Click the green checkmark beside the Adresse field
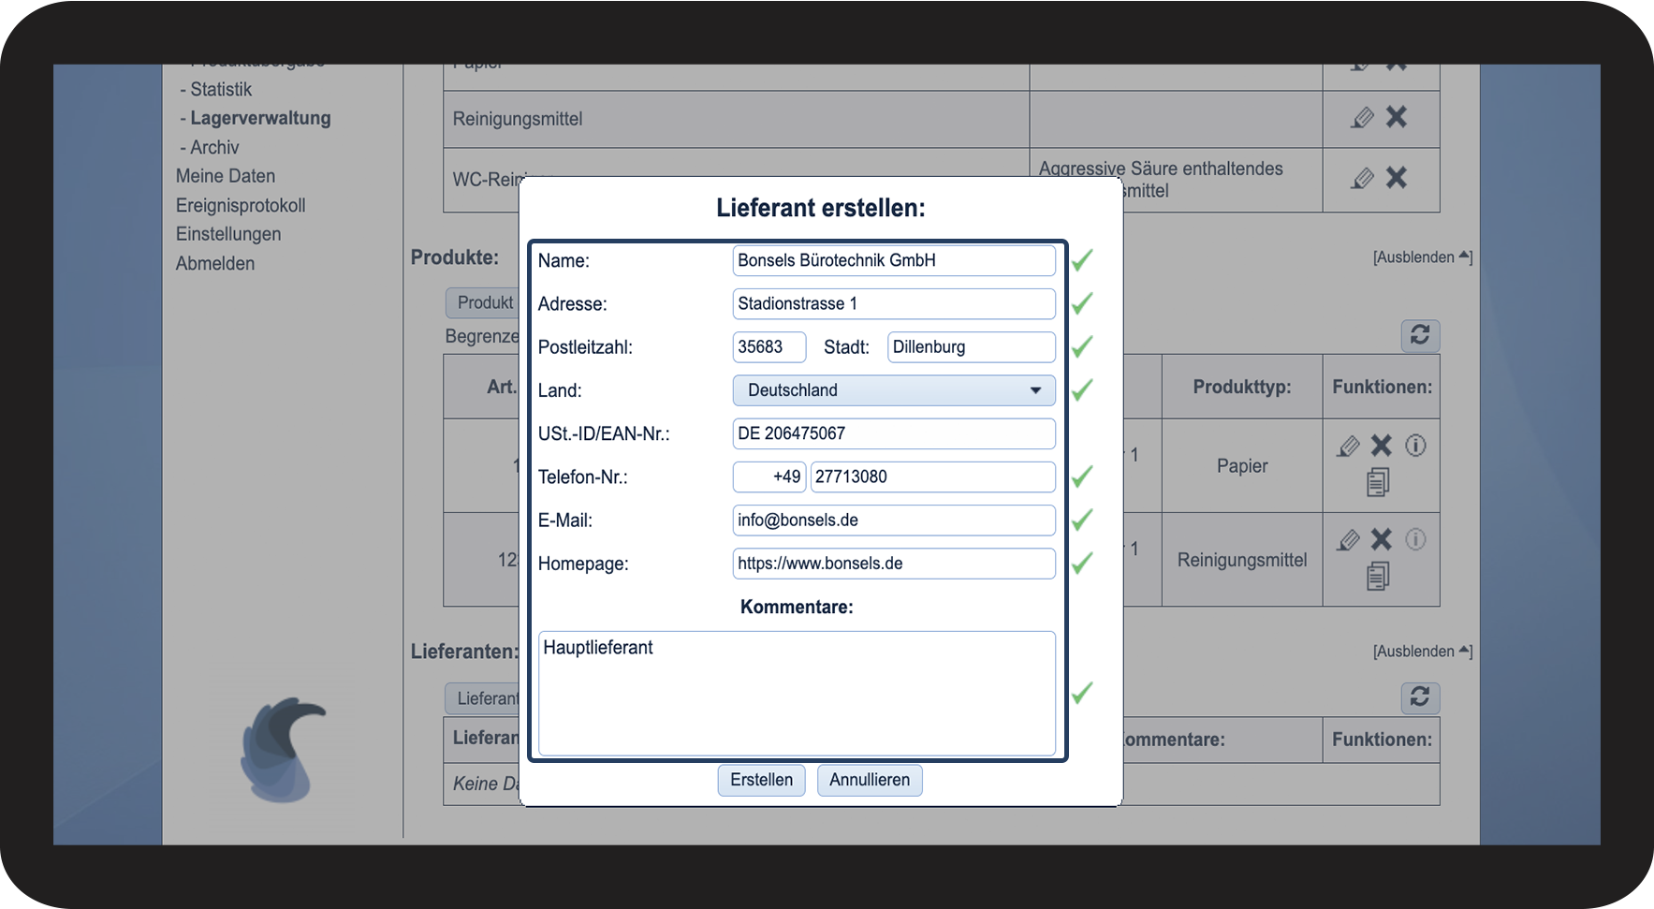Image resolution: width=1654 pixels, height=909 pixels. 1082,303
